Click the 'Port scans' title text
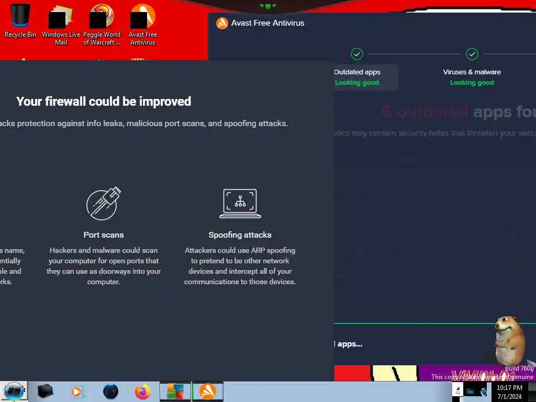 104,235
